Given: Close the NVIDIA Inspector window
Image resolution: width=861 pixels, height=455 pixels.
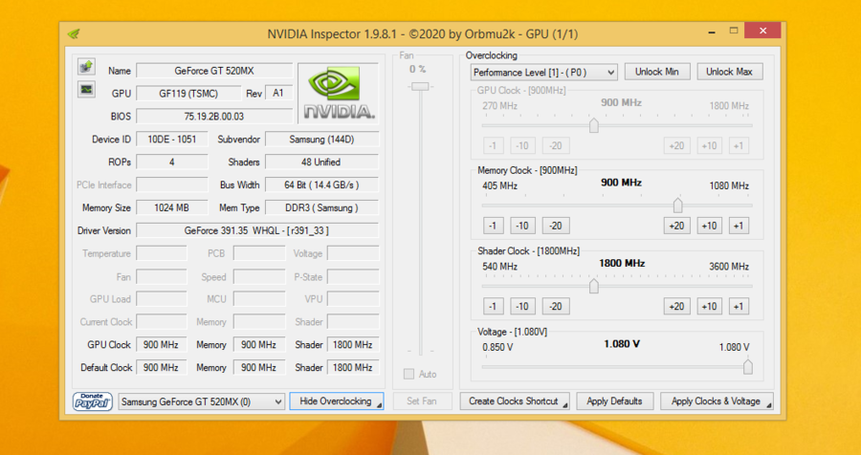Looking at the screenshot, I should pyautogui.click(x=762, y=31).
